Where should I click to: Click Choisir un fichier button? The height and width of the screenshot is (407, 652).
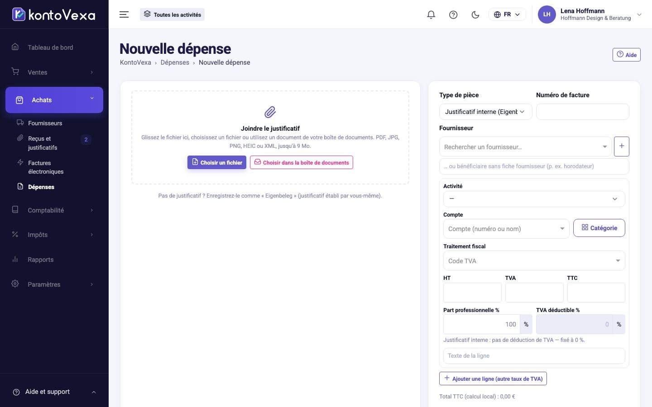[x=217, y=162]
